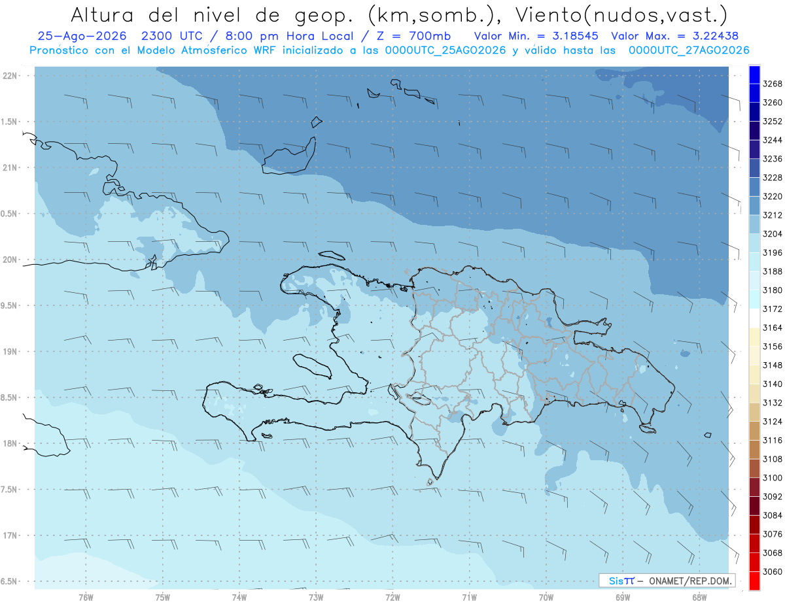Click the '3212' colorbar value
785x606 pixels.
pos(773,215)
